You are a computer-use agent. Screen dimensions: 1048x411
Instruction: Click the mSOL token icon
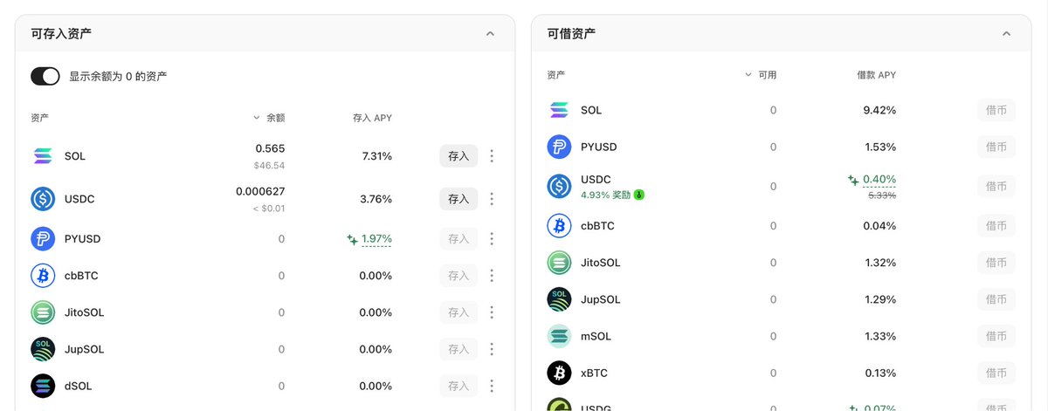pyautogui.click(x=559, y=336)
